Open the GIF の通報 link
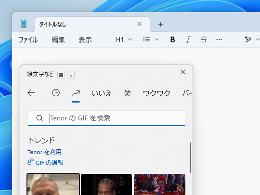260x195 pixels. tap(45, 162)
